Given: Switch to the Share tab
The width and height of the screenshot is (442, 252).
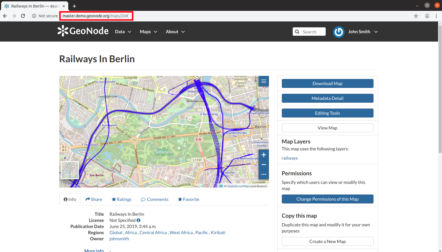Looking at the screenshot, I should point(94,199).
